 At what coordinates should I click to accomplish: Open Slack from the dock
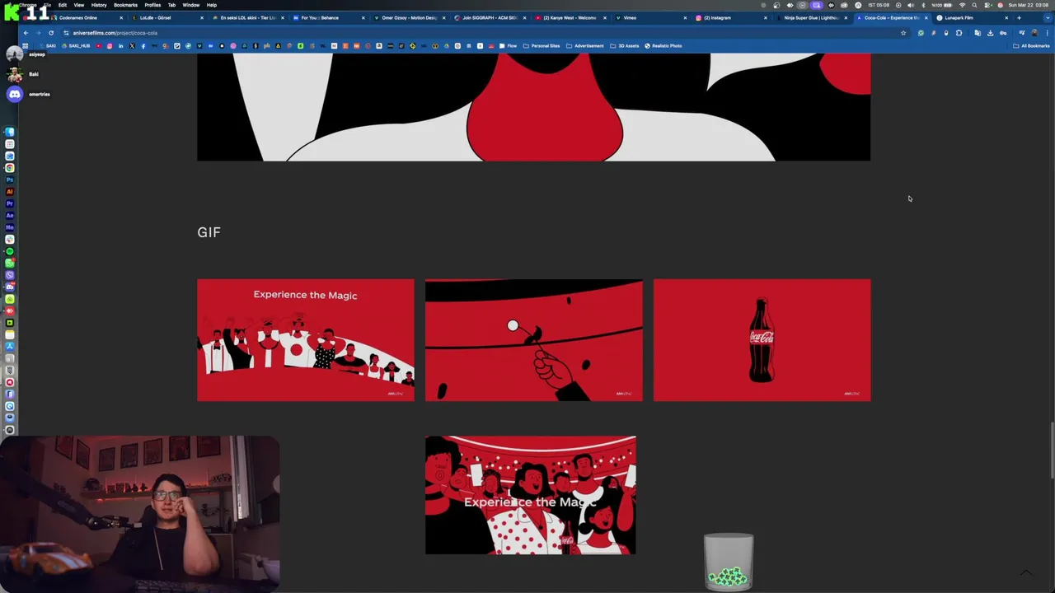(10, 239)
